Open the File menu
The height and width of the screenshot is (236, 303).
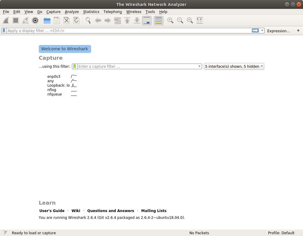(6, 12)
